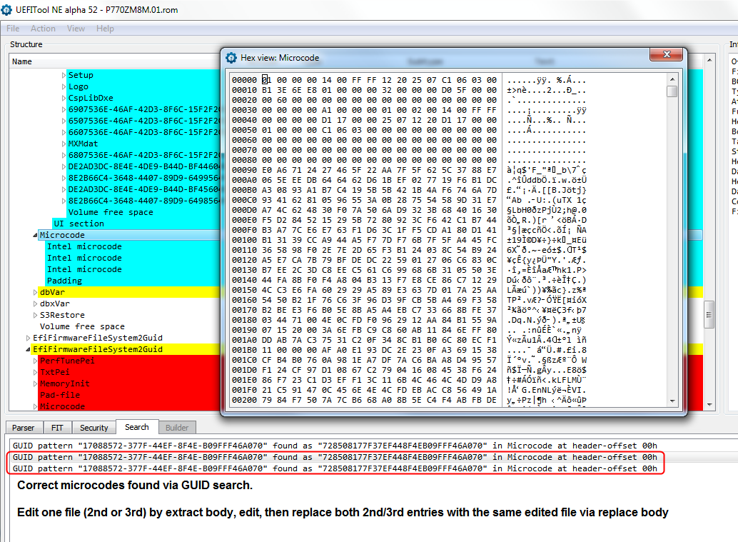The height and width of the screenshot is (542, 738).
Task: Select the dbxVar tree row
Action: (54, 303)
